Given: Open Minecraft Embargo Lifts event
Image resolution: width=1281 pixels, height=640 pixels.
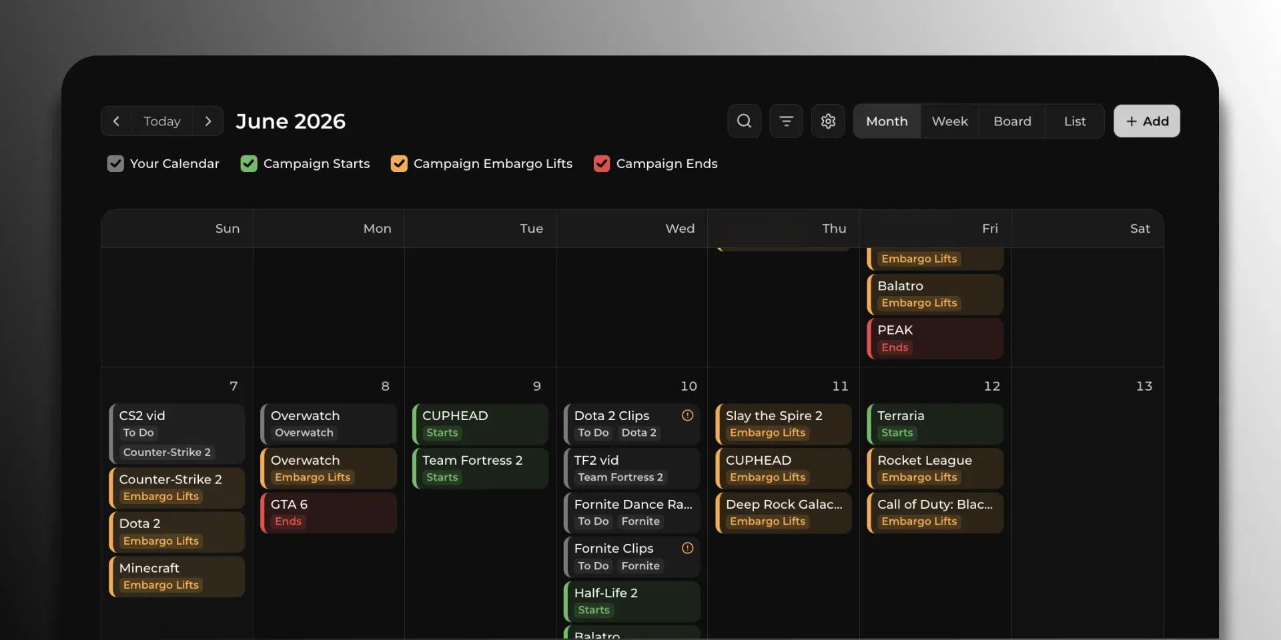Looking at the screenshot, I should click(177, 577).
